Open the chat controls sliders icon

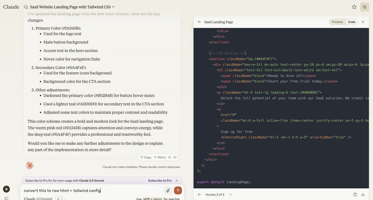coord(364,7)
